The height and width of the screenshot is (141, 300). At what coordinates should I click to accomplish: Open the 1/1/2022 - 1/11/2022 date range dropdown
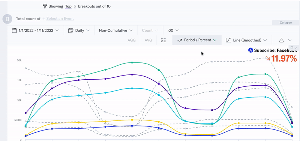pyautogui.click(x=35, y=31)
